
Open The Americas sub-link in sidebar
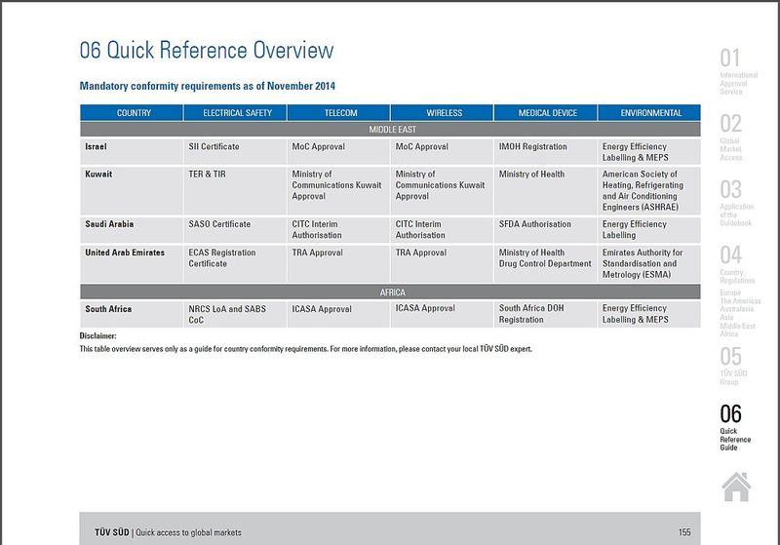(x=740, y=301)
